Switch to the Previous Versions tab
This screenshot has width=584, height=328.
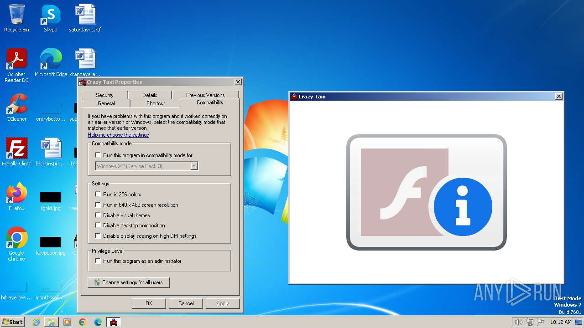click(205, 95)
